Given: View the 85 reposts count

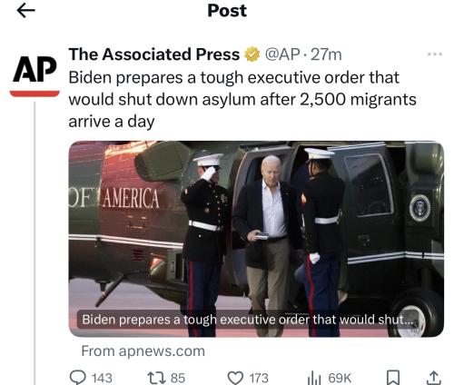Looking at the screenshot, I should pyautogui.click(x=178, y=378).
